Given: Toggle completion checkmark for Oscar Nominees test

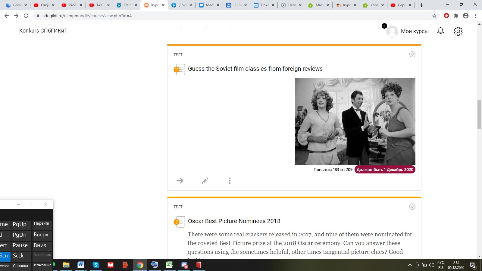Looking at the screenshot, I should (x=412, y=207).
